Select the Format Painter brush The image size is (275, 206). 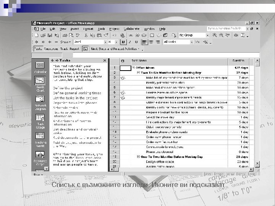pyautogui.click(x=106, y=35)
